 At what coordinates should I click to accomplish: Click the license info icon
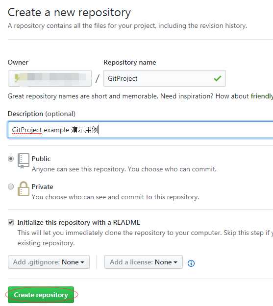[191, 263]
